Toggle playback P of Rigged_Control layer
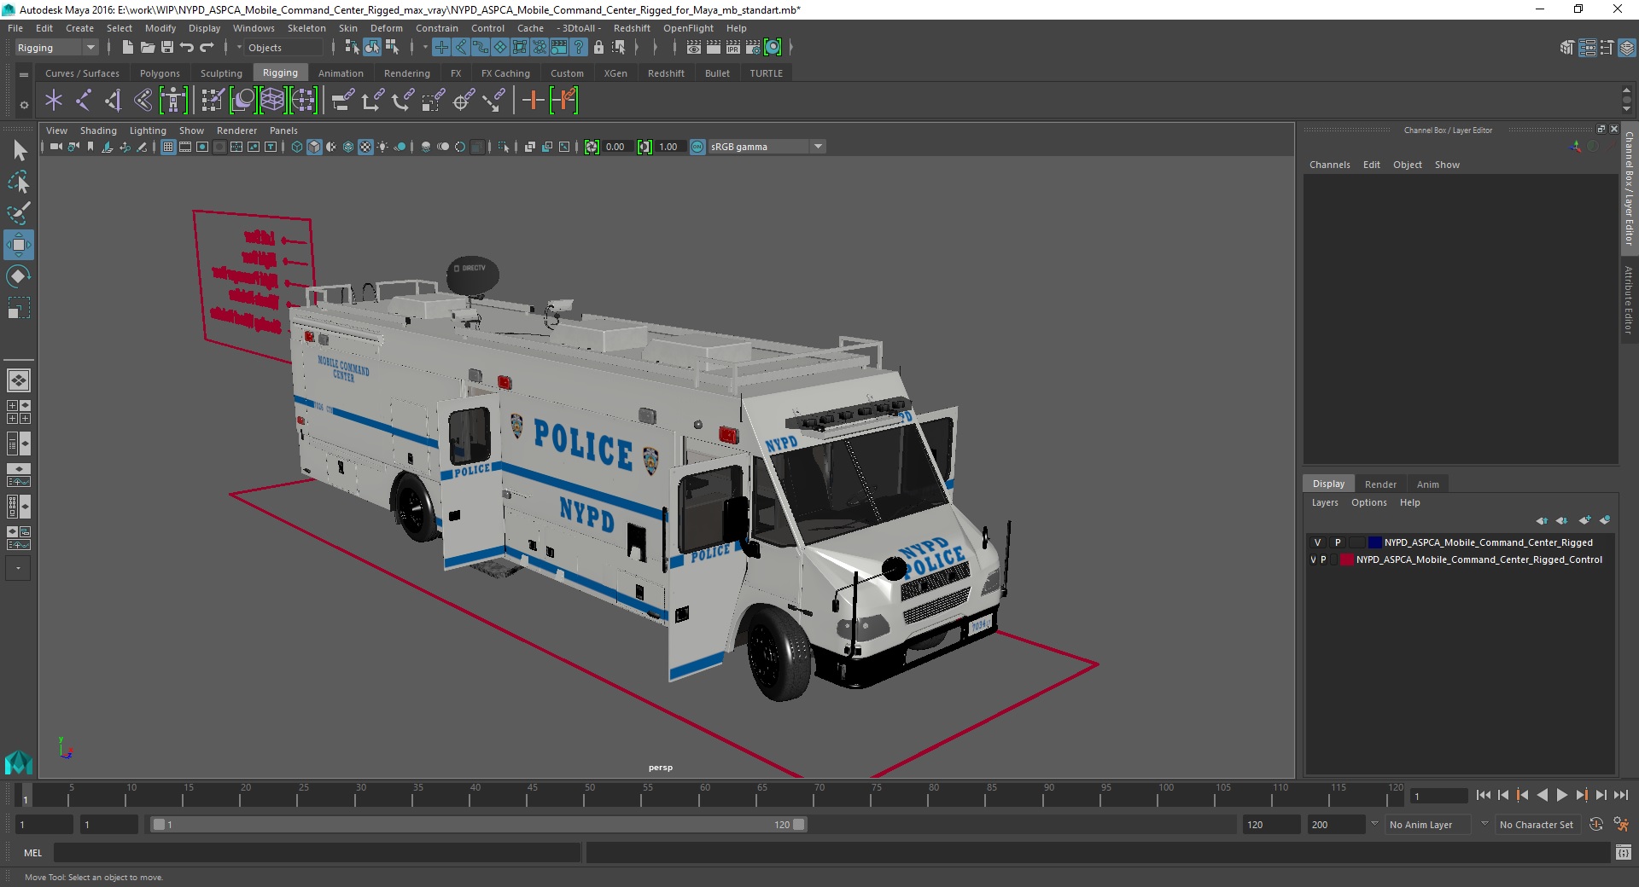 click(x=1323, y=559)
